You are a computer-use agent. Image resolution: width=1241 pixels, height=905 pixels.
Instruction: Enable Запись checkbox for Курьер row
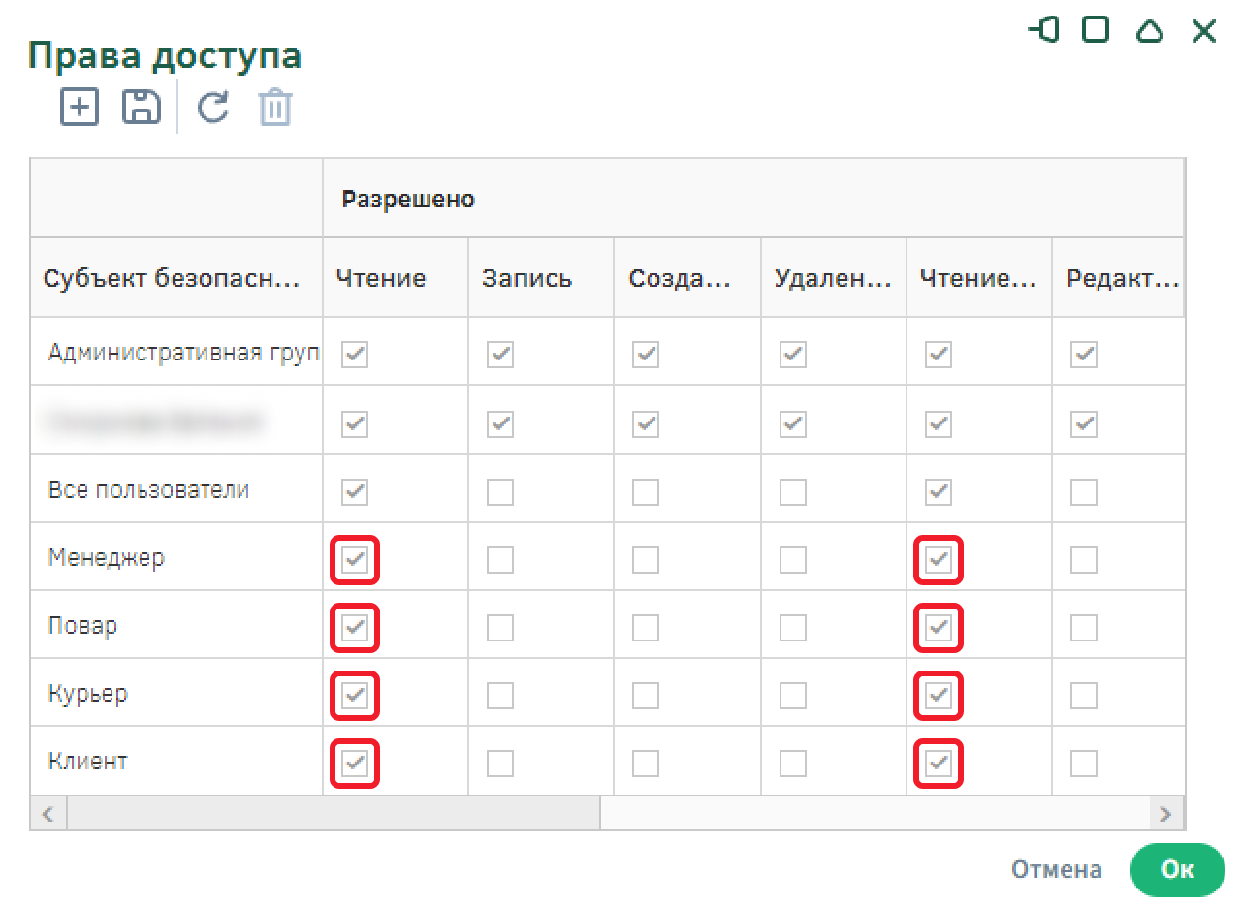[500, 696]
